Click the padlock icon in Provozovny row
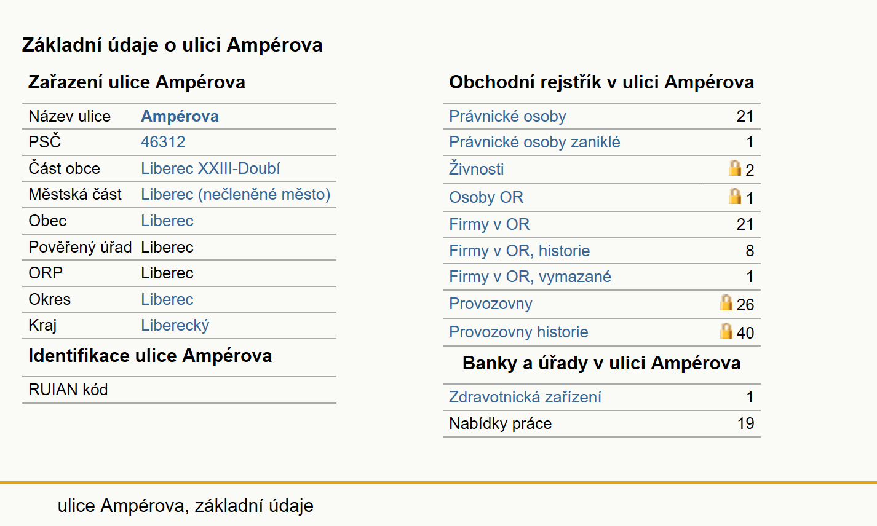The height and width of the screenshot is (526, 877). [726, 302]
